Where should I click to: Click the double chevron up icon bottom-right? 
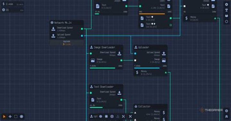coord(227,117)
